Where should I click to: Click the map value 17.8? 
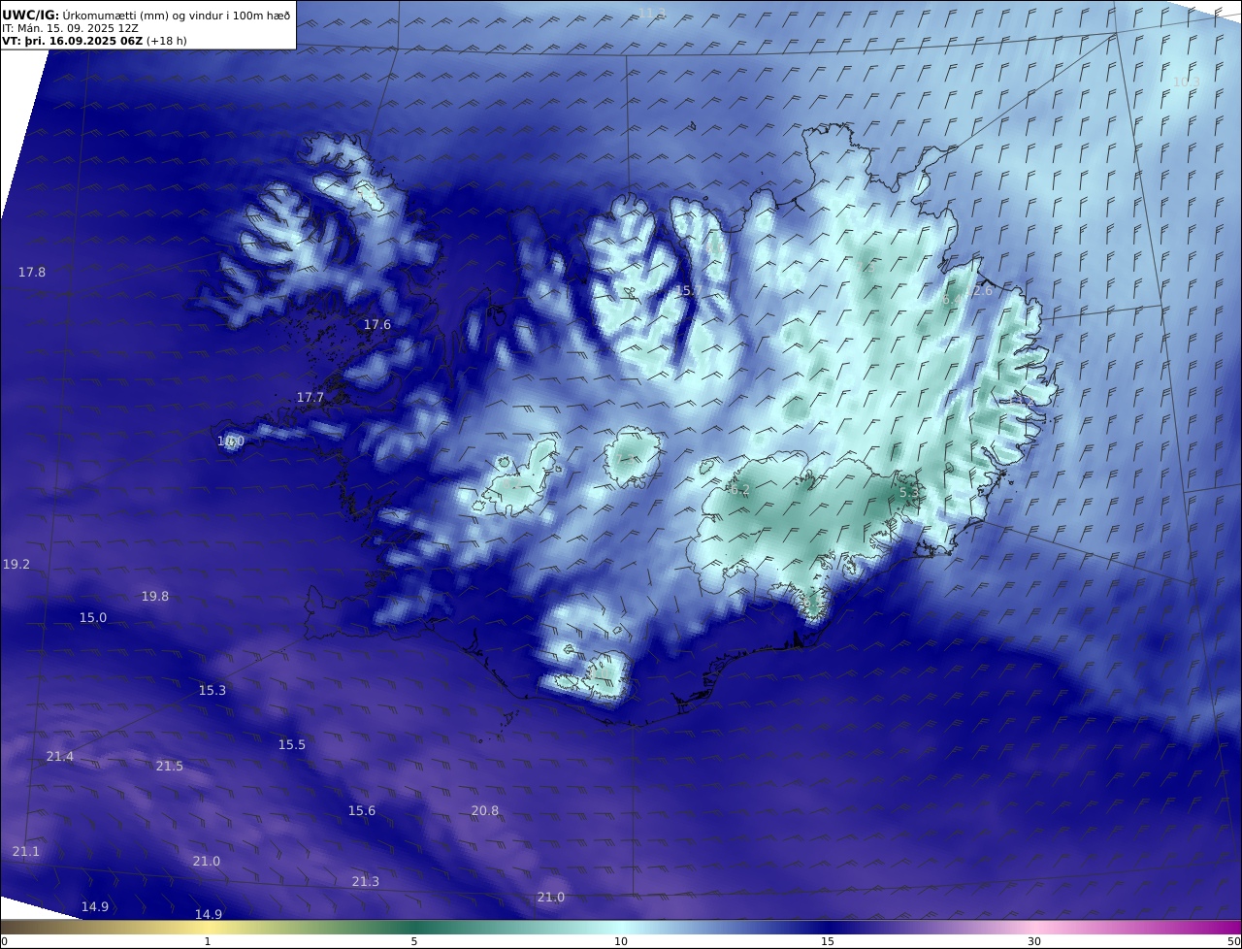32,273
